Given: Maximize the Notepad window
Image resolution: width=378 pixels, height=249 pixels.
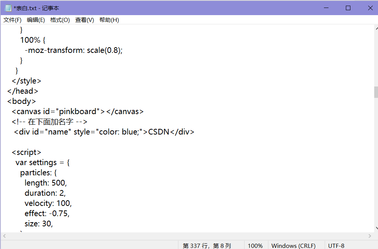Looking at the screenshot, I should [348, 8].
